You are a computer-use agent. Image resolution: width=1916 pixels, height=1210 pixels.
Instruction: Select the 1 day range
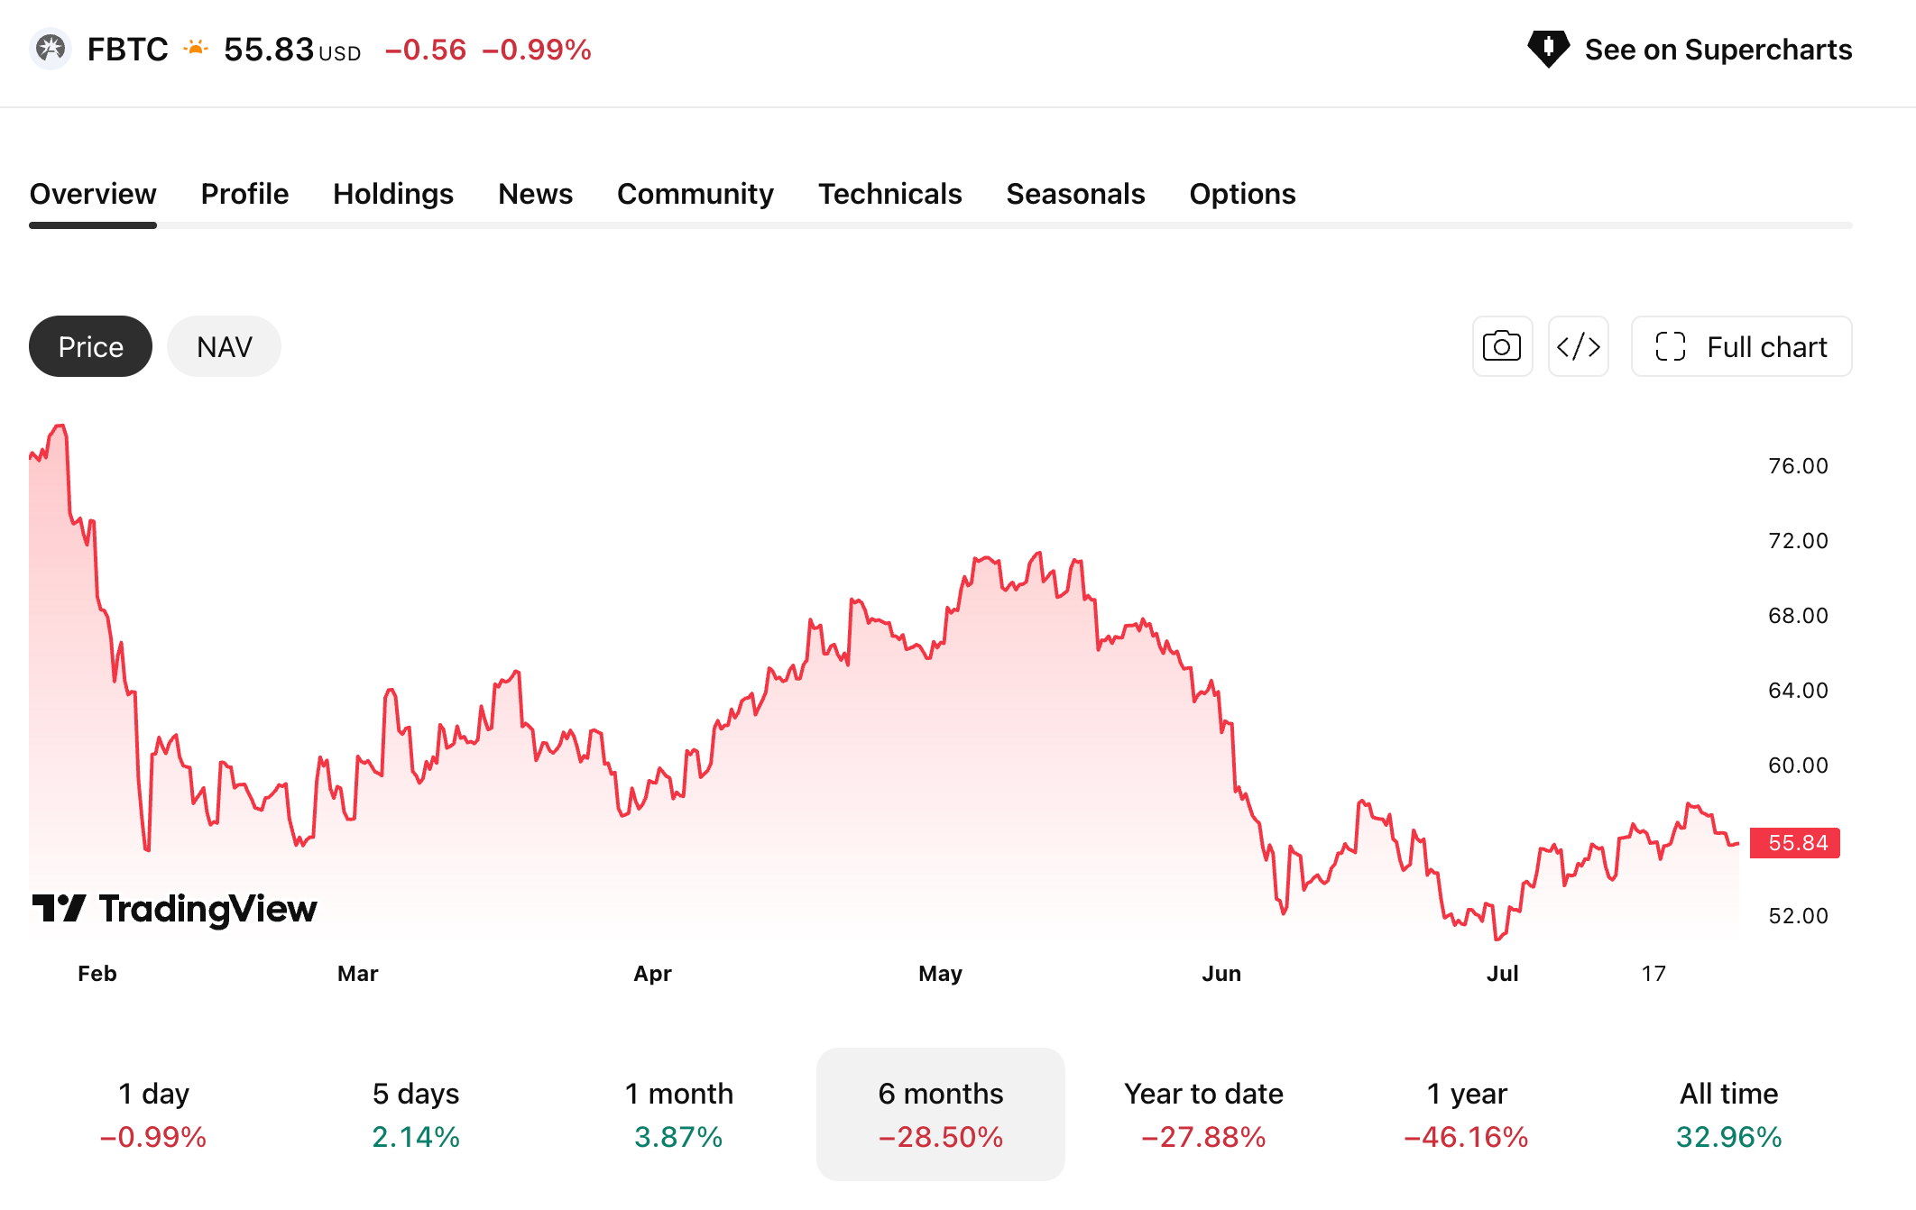(153, 1114)
